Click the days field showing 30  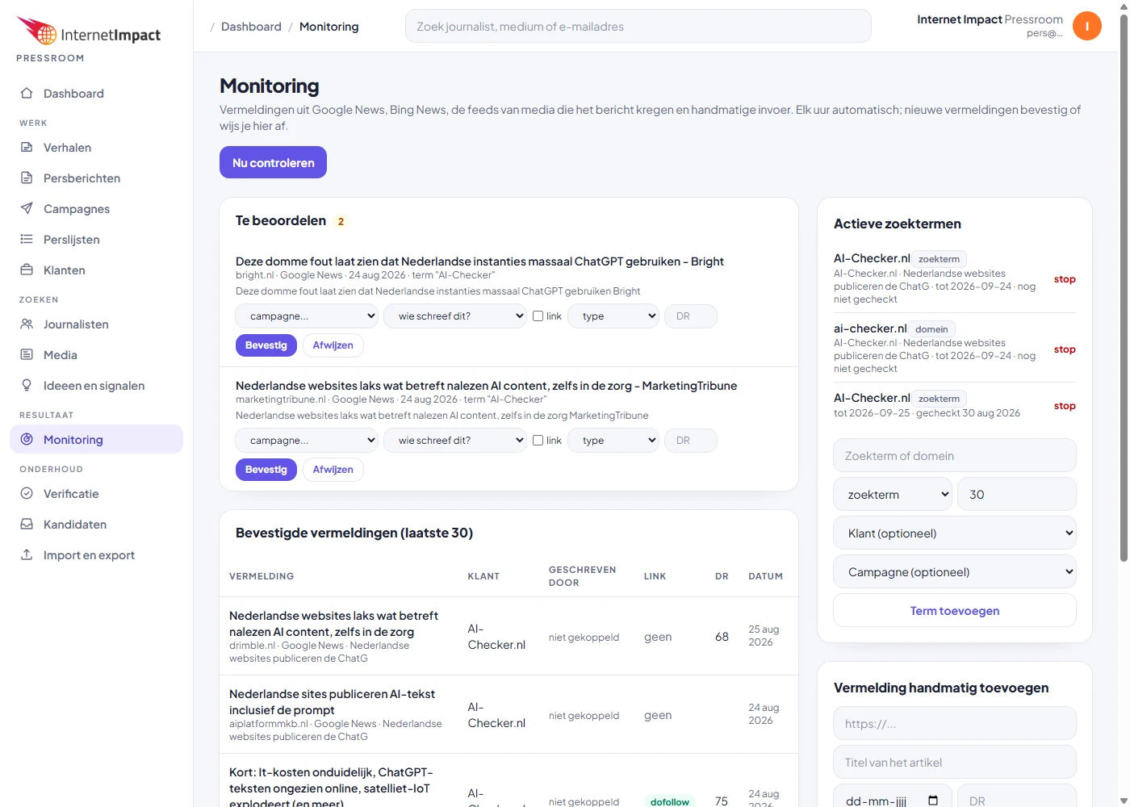1017,494
